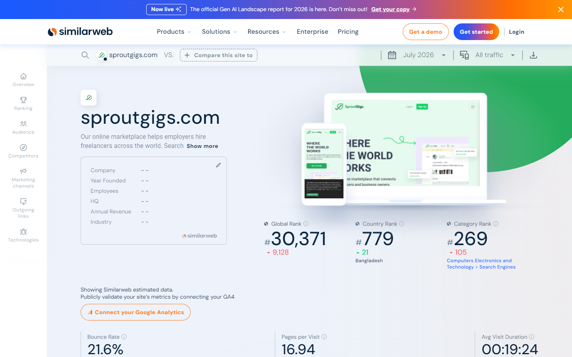The width and height of the screenshot is (572, 357).
Task: Click Connect your Google Analytics button
Action: point(135,312)
